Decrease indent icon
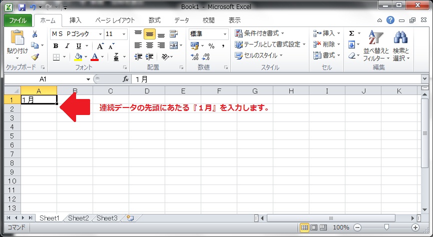The height and width of the screenshot is (237, 433). point(138,57)
